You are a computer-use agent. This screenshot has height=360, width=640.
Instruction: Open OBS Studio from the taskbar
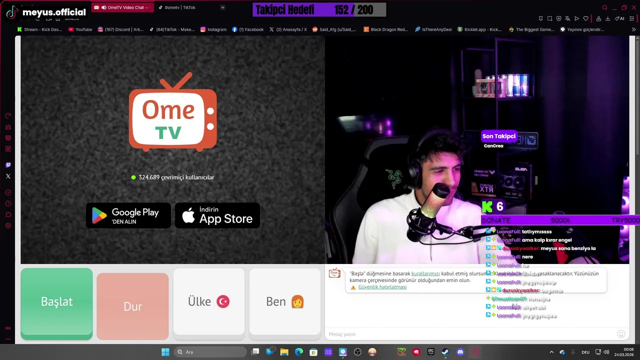pos(357,352)
